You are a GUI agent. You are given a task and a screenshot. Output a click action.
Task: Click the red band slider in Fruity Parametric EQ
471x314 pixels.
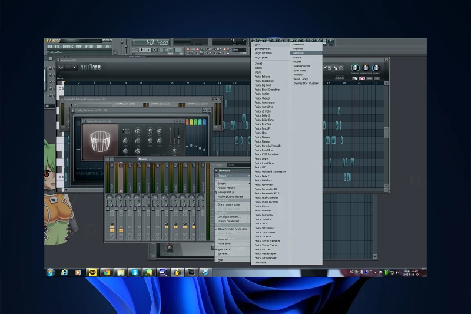click(187, 146)
